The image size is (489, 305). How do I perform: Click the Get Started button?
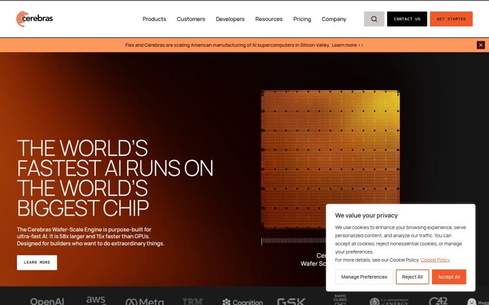point(451,19)
